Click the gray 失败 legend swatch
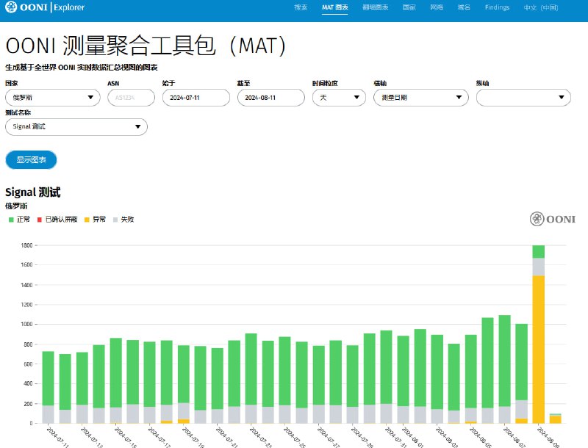 click(115, 220)
